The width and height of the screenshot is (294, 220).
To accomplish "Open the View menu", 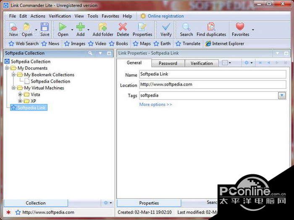I will pyautogui.click(x=79, y=16).
